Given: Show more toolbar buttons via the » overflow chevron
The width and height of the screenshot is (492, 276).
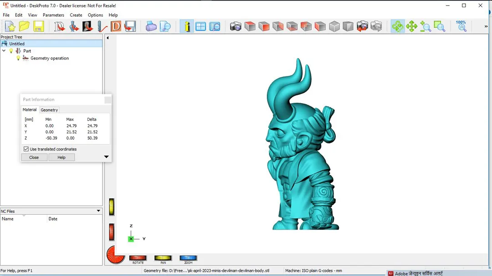Looking at the screenshot, I should pyautogui.click(x=486, y=26).
